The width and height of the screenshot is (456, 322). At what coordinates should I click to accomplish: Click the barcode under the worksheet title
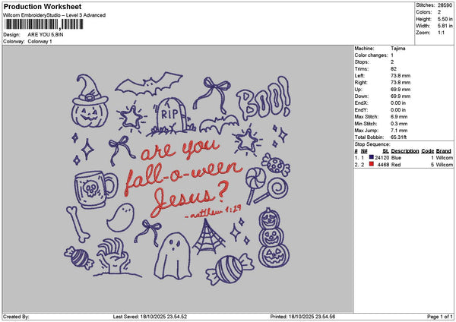click(44, 24)
